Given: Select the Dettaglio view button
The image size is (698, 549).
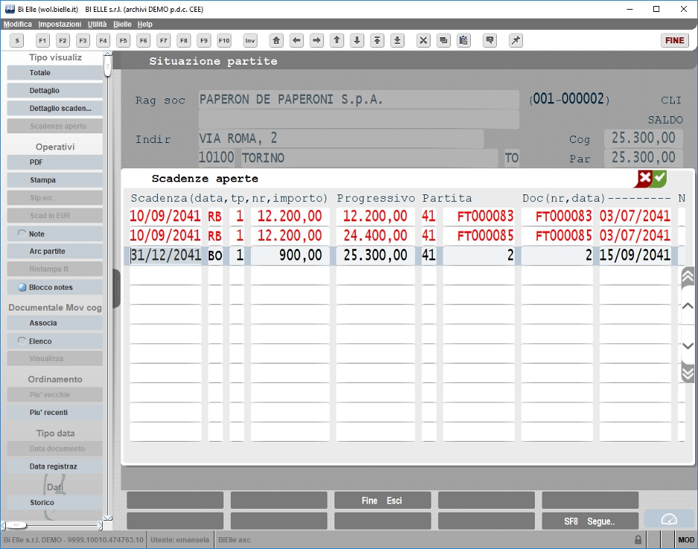Looking at the screenshot, I should [55, 90].
